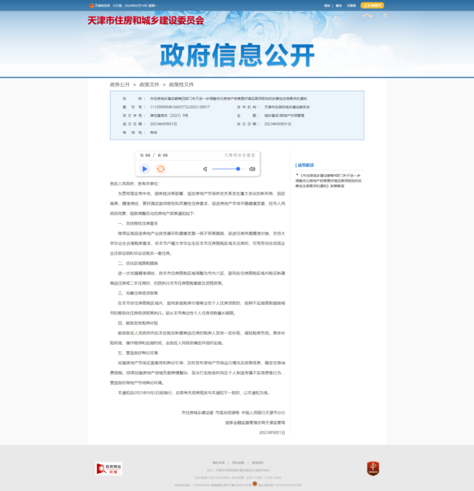Activate the orange 长者模式 elder mode

372,5
